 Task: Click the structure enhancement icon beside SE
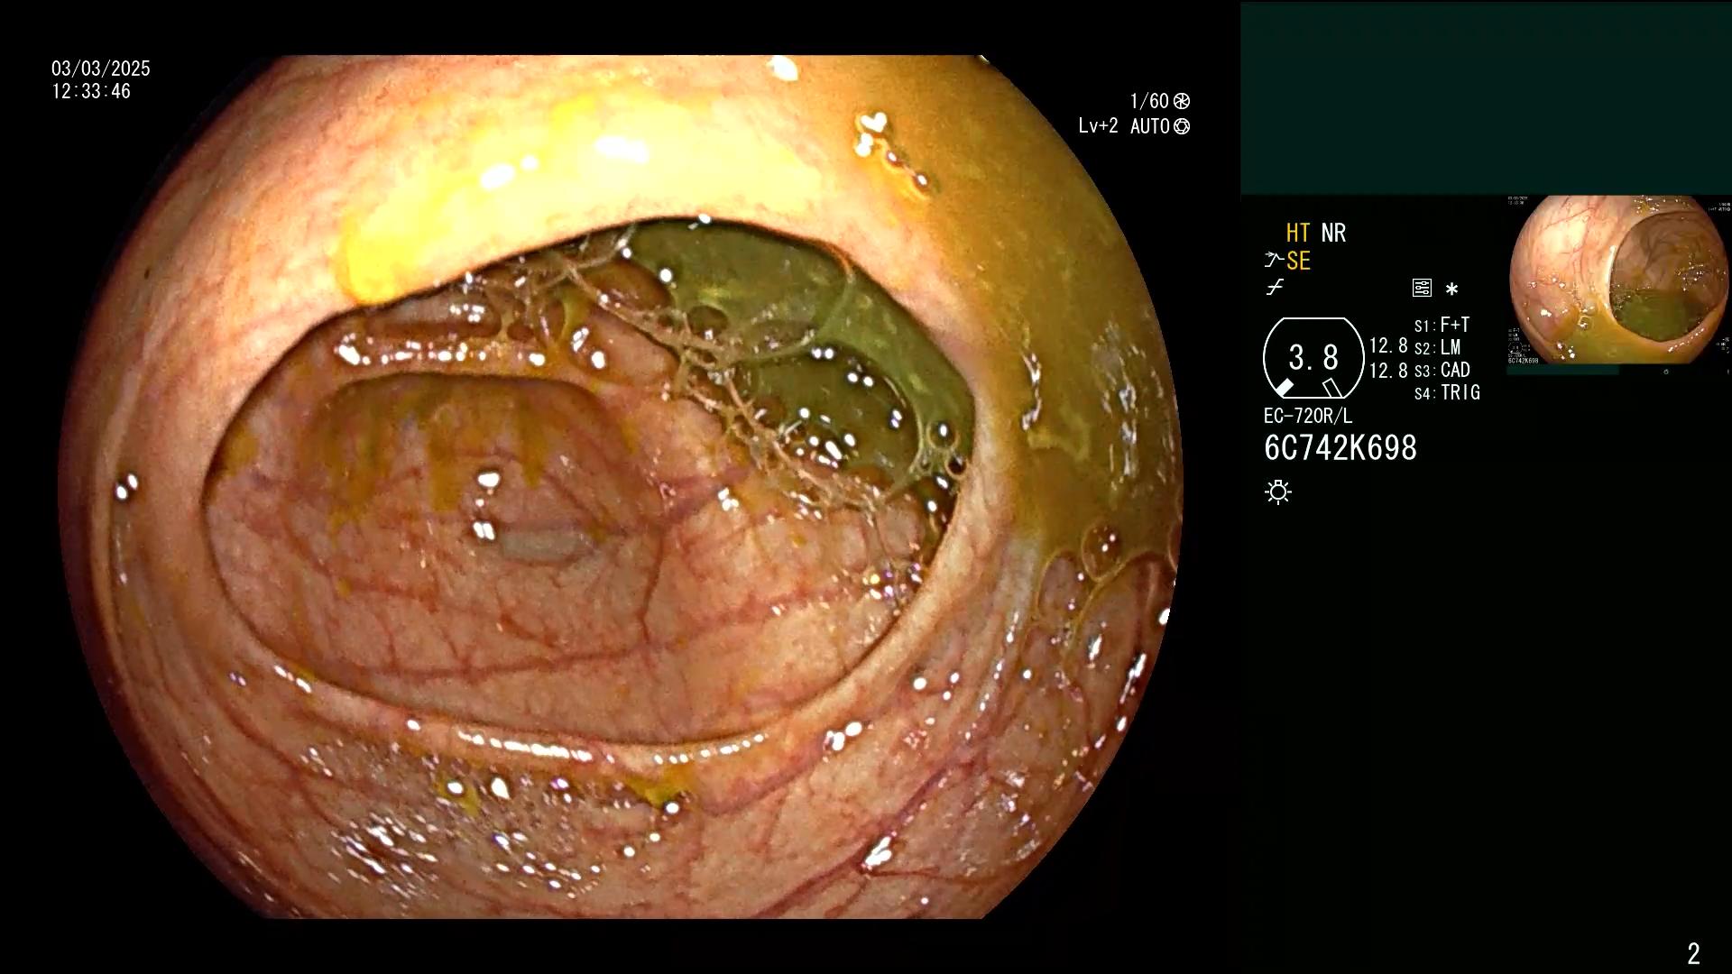tap(1274, 261)
